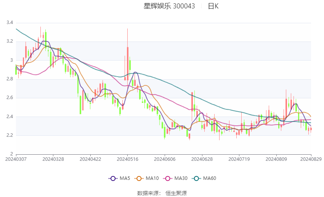Screen dimensions: 324x197
Task: Click the 20240516 x-axis date label
Action: [x=127, y=159]
